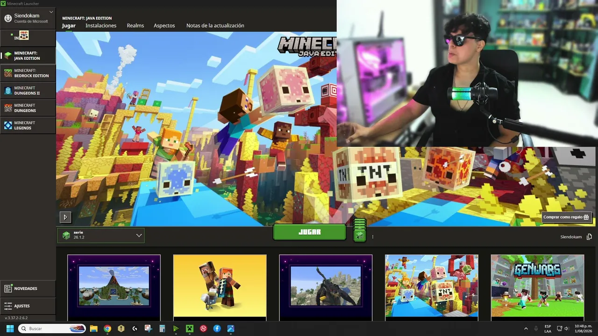The height and width of the screenshot is (336, 598).
Task: Expand the serie 26.1.2 installation dropdown
Action: (x=101, y=235)
